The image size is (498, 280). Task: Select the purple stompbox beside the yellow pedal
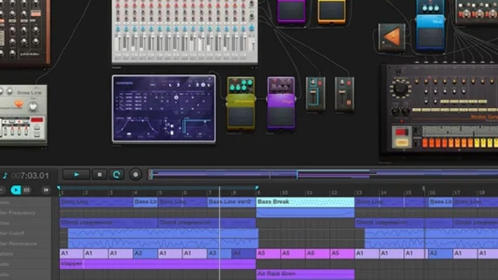pyautogui.click(x=281, y=103)
